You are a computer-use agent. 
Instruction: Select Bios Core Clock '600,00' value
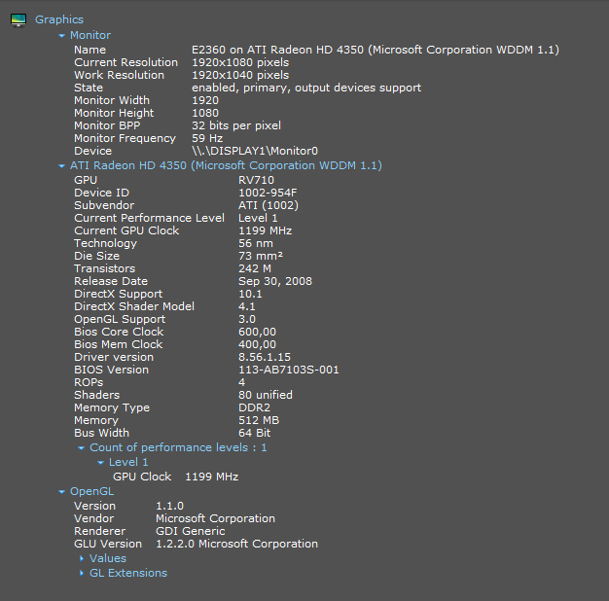(257, 332)
